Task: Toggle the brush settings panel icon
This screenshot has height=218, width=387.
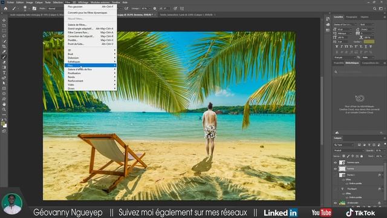Action: (x=34, y=8)
